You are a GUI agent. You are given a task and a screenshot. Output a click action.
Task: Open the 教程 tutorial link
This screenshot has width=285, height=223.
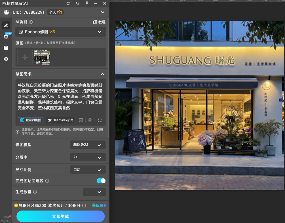(x=99, y=22)
